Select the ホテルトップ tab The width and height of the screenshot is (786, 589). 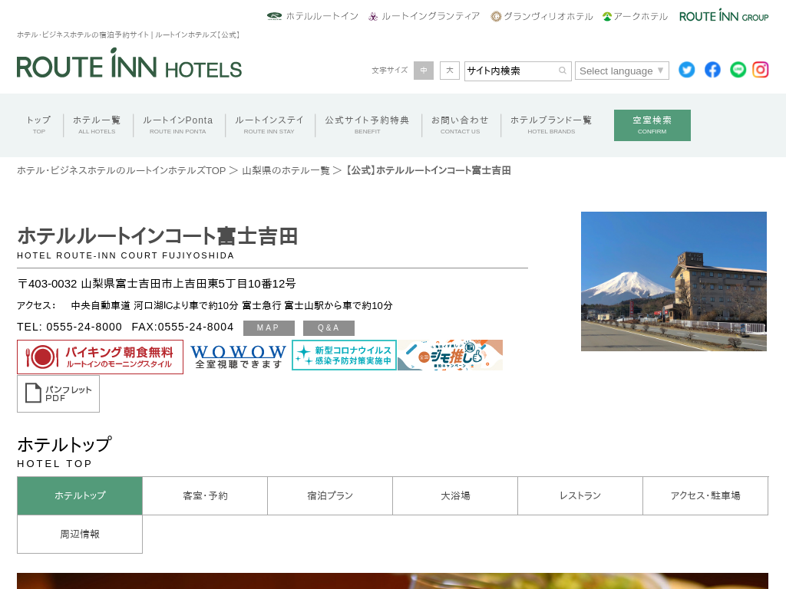pyautogui.click(x=80, y=496)
